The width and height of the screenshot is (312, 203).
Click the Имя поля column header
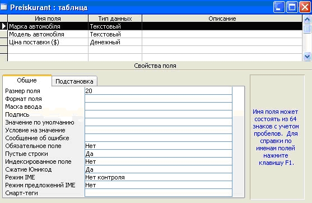click(48, 19)
